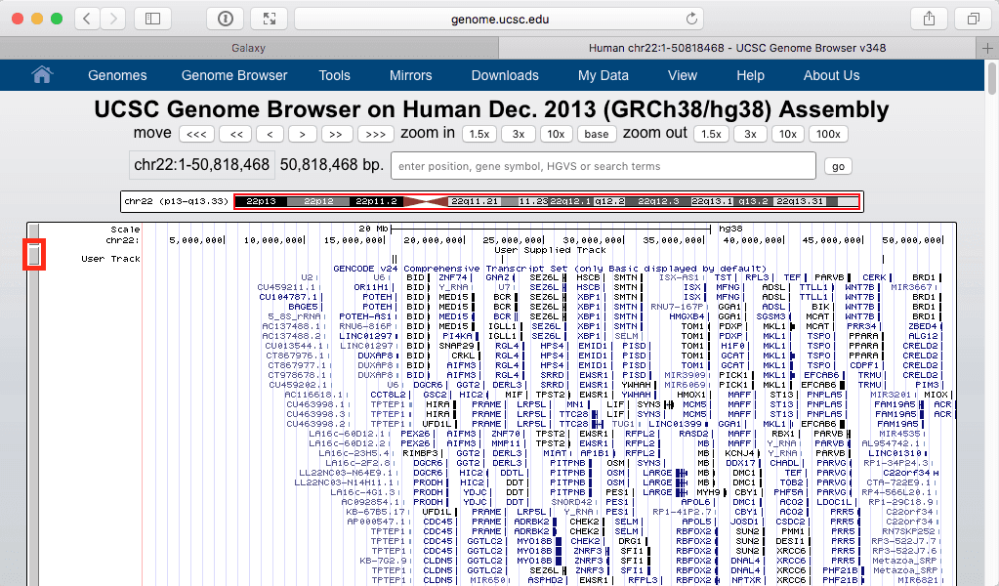The height and width of the screenshot is (586, 999).
Task: Switch to the Galaxy tab
Action: [x=247, y=48]
